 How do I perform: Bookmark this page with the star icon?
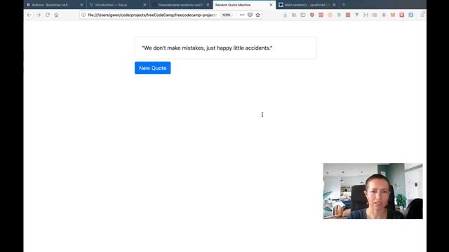point(257,15)
